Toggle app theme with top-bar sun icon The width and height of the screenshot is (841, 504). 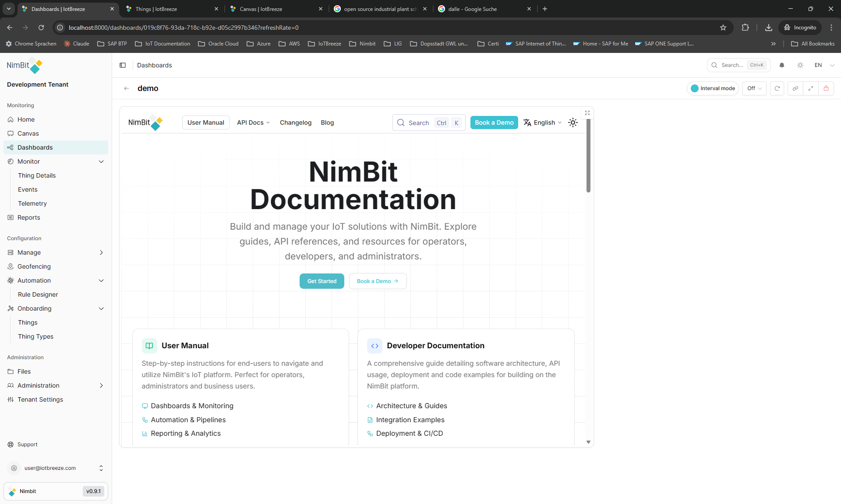800,65
